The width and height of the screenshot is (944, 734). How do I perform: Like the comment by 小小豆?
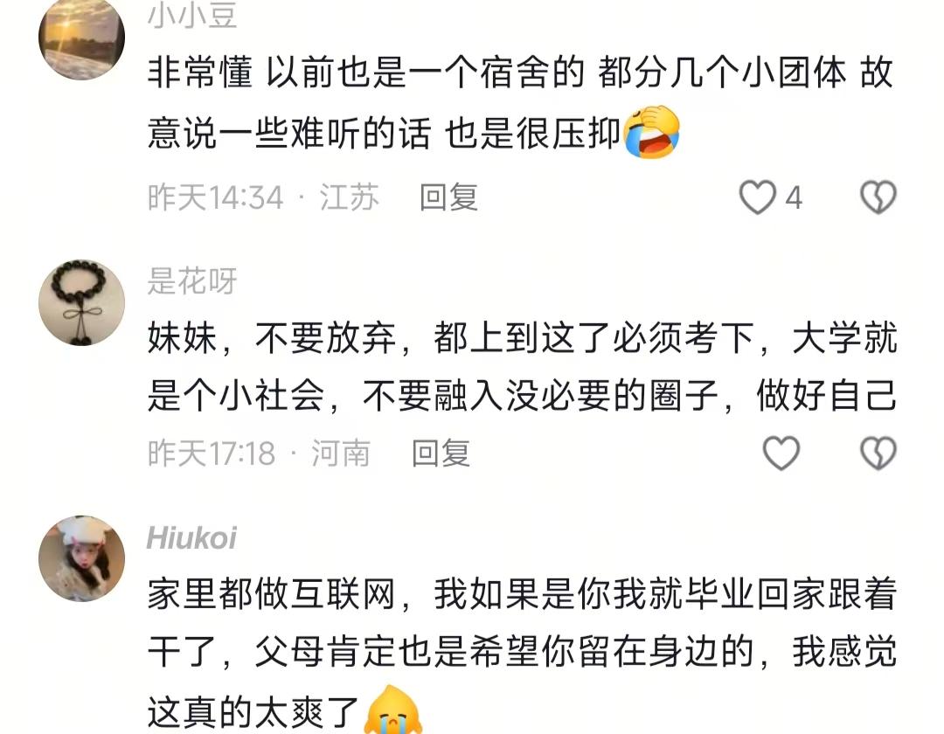click(x=757, y=197)
